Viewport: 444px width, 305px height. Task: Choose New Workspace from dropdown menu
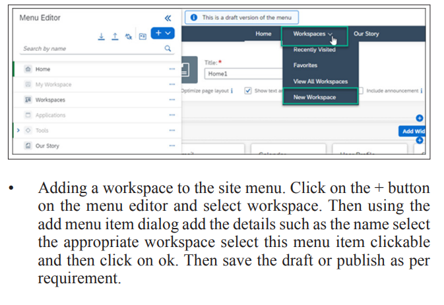point(321,97)
